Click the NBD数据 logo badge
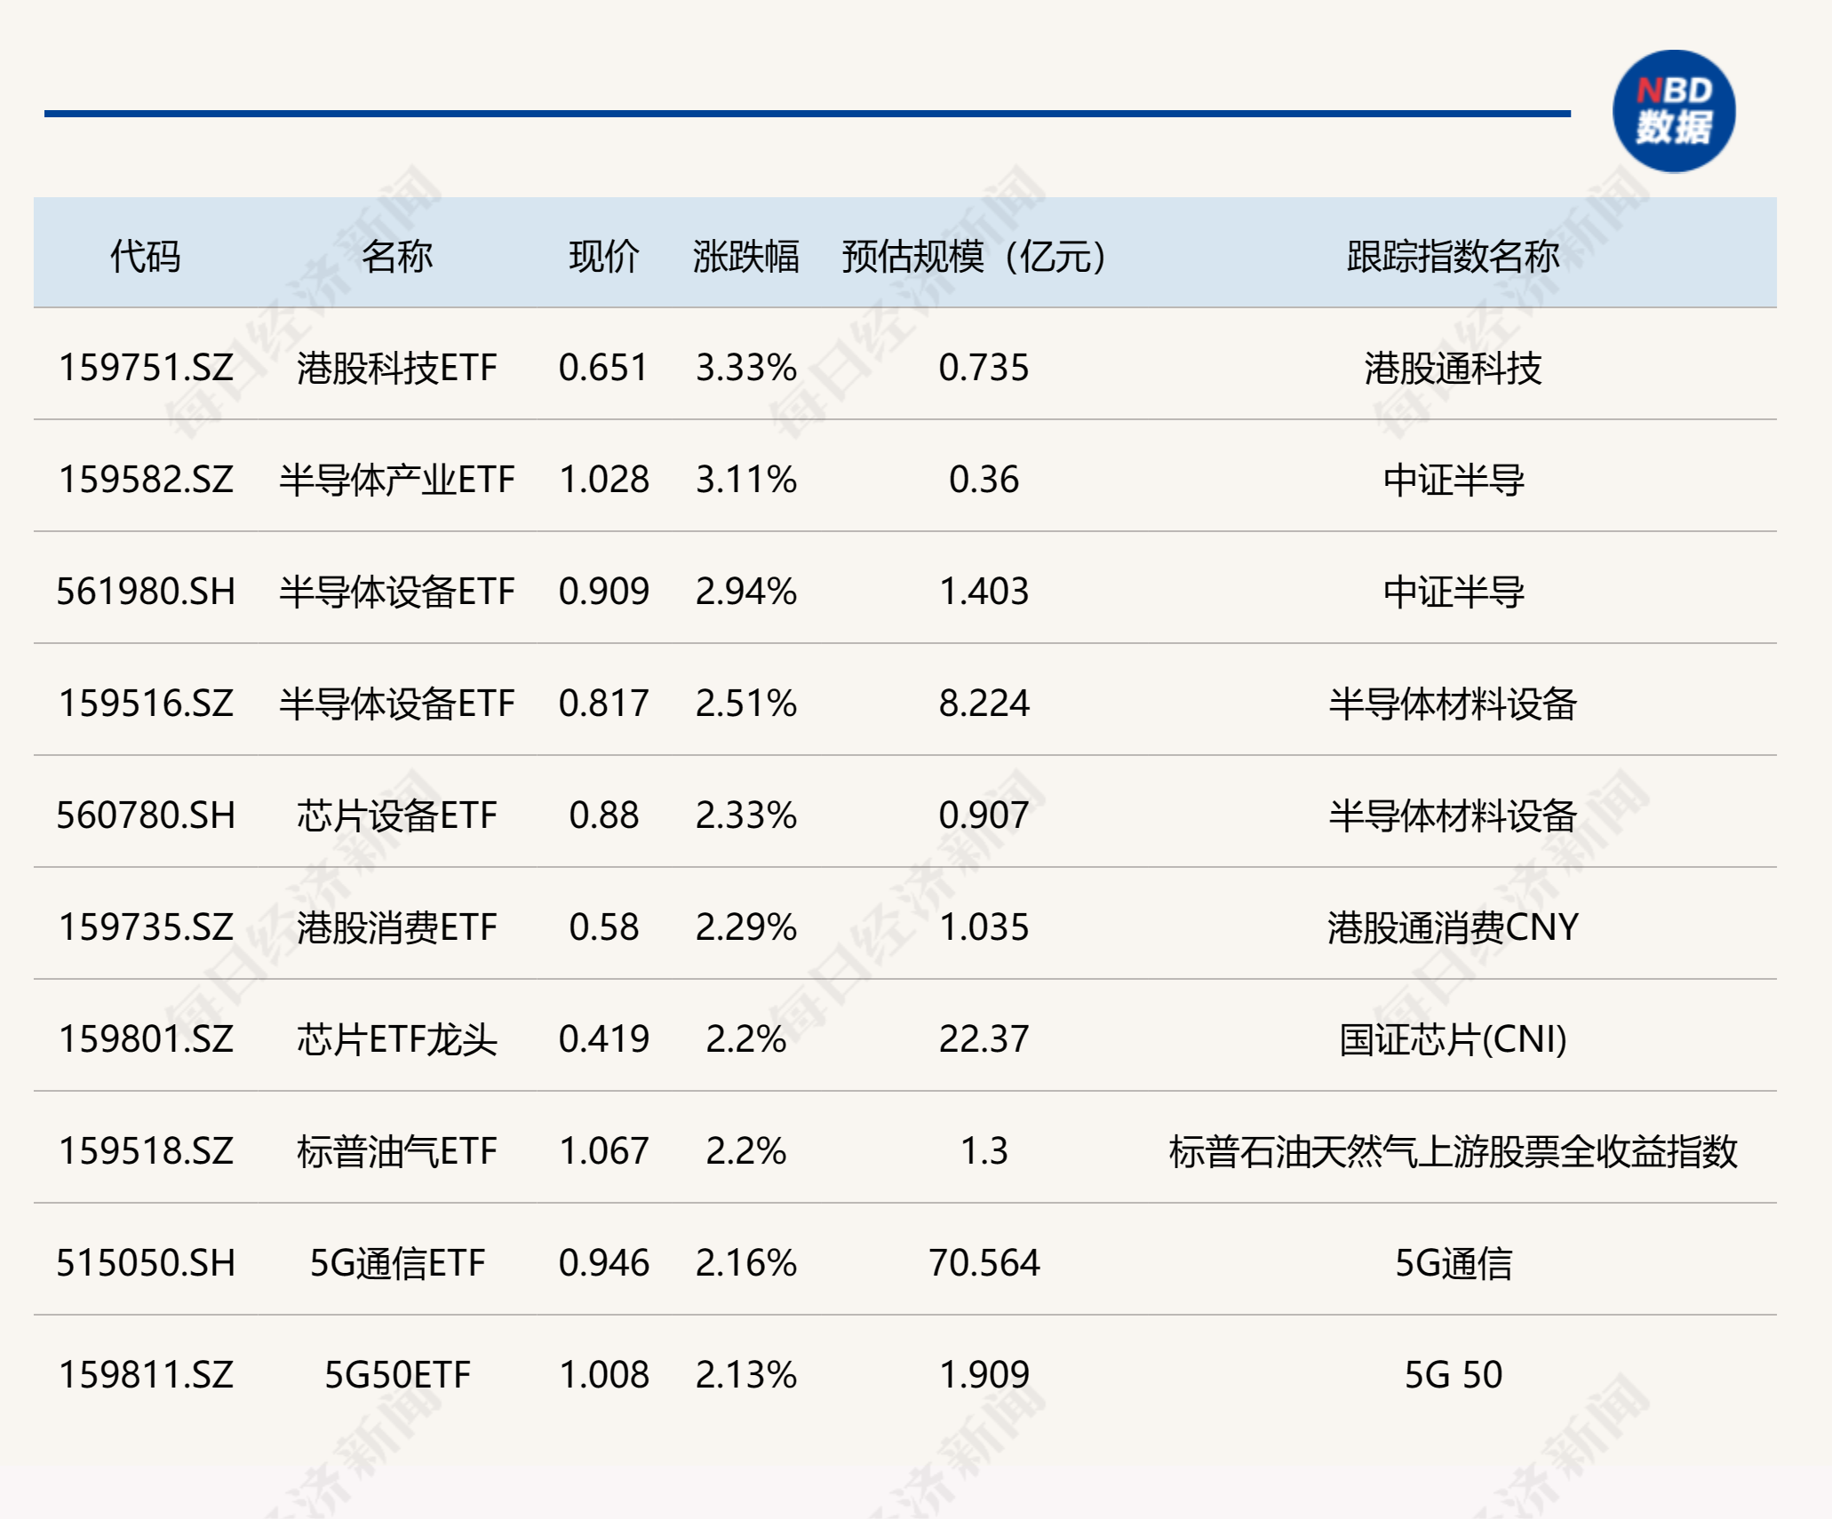This screenshot has height=1519, width=1832. (x=1674, y=111)
